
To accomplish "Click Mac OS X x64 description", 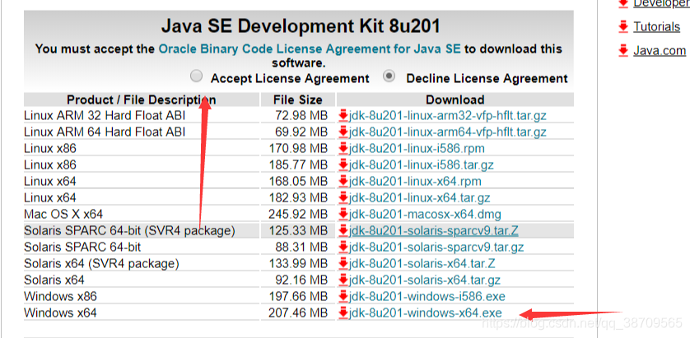I will click(63, 214).
